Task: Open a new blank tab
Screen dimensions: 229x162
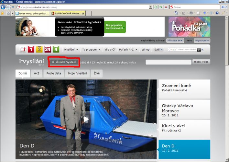Action: click(89, 13)
